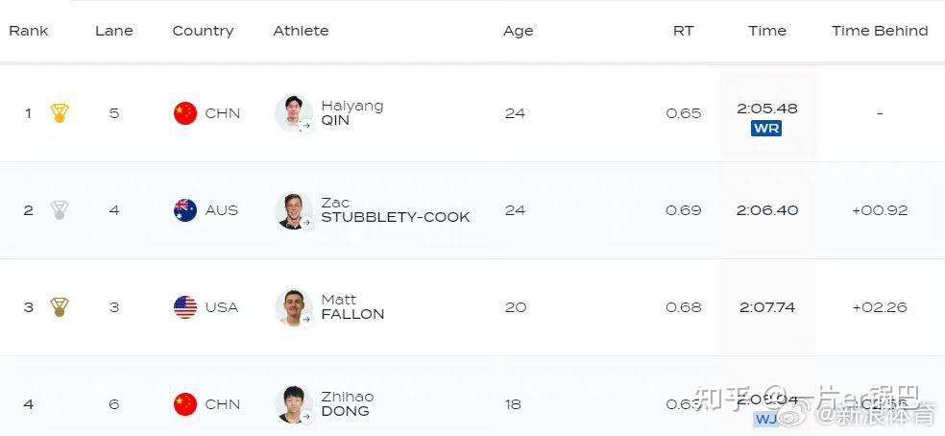Screen dimensions: 945x436
Task: Click the gold medal icon for rank 1
Action: point(60,113)
